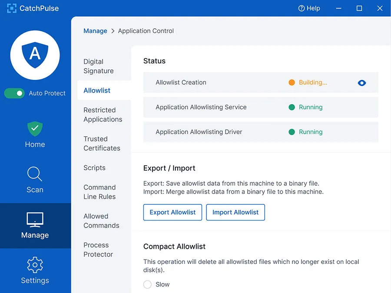Click green status dot for Allowlisting Driver
The width and height of the screenshot is (391, 293).
tap(292, 132)
